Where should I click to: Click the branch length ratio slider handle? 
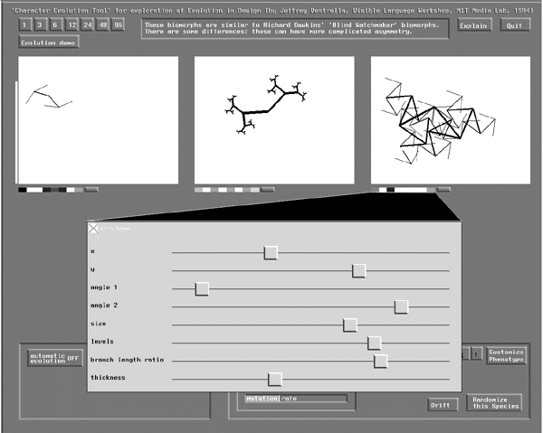pos(380,361)
